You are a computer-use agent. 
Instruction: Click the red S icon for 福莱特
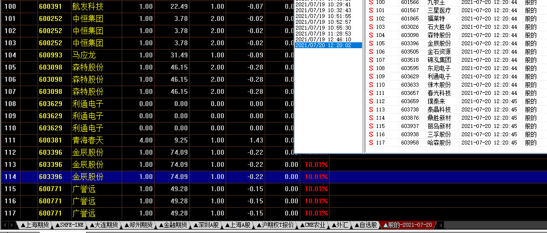tap(371, 19)
